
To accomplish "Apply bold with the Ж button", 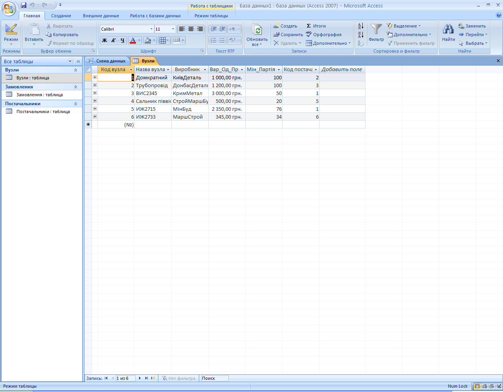I will pos(105,40).
